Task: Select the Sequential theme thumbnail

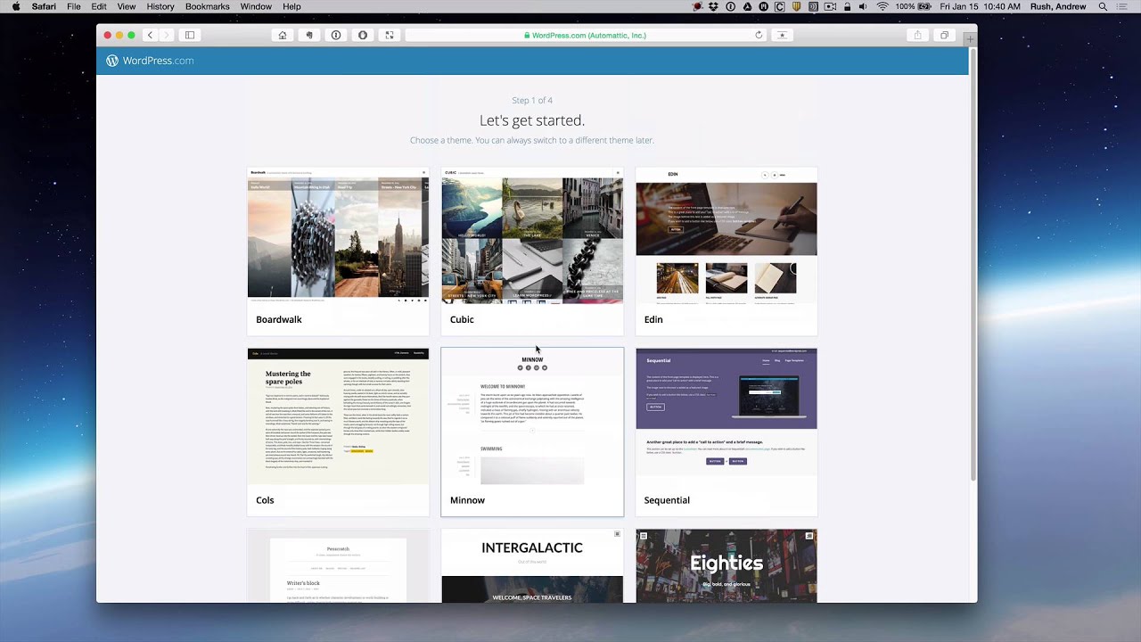Action: (726, 416)
